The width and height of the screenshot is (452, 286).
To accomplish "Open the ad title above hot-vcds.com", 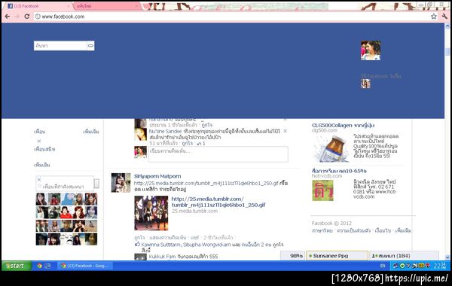I will click(339, 171).
